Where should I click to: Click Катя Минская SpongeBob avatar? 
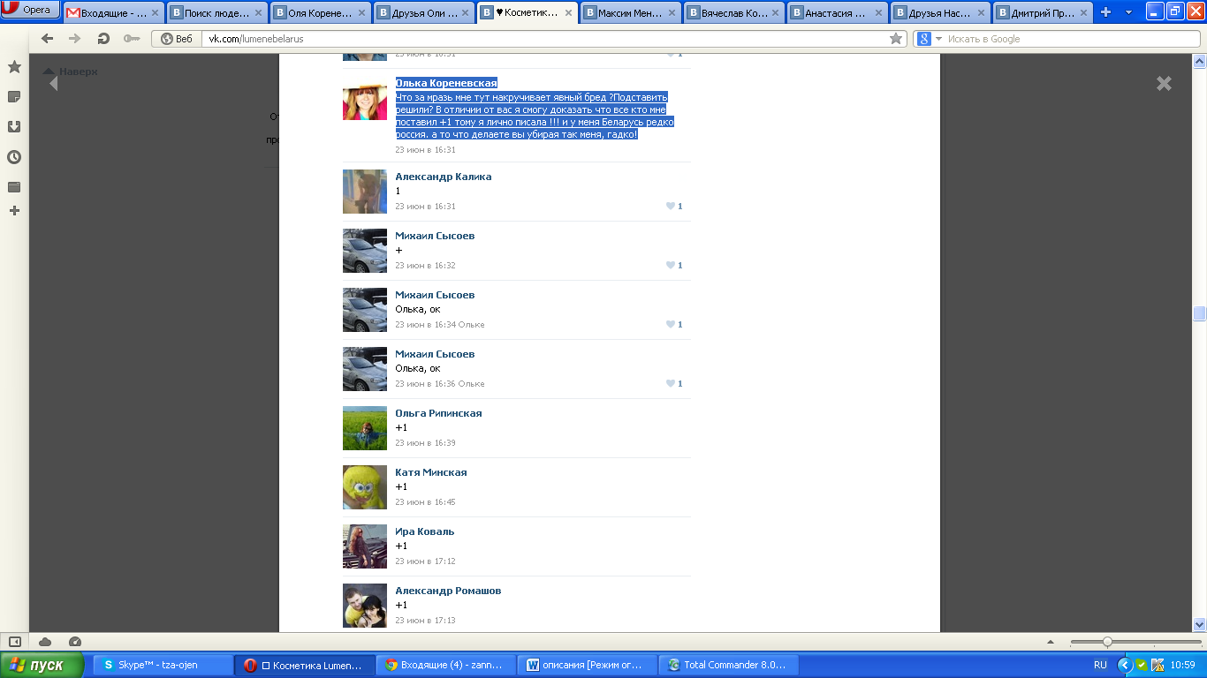365,487
